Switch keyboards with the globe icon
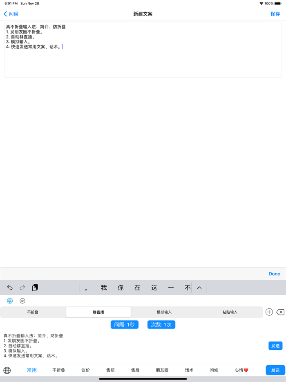 click(7, 370)
